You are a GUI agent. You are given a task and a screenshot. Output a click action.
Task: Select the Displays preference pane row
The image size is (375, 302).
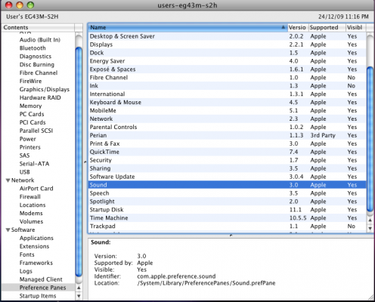tap(227, 45)
